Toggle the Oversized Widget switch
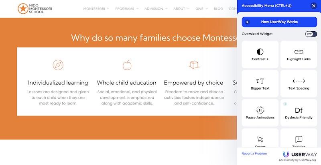The width and height of the screenshot is (321, 165). (311, 34)
